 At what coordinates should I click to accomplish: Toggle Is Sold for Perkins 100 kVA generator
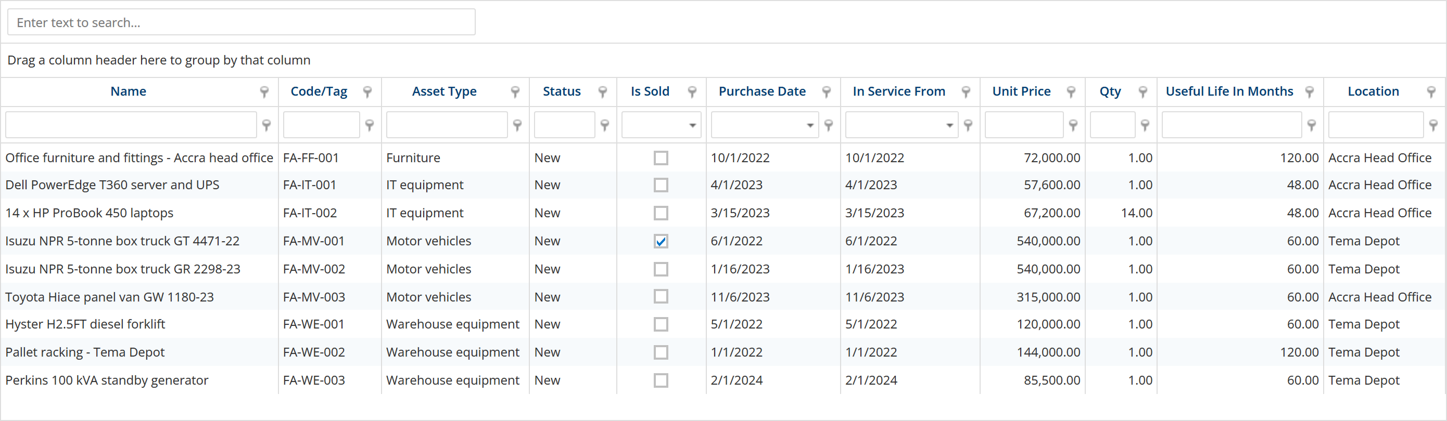click(x=661, y=380)
